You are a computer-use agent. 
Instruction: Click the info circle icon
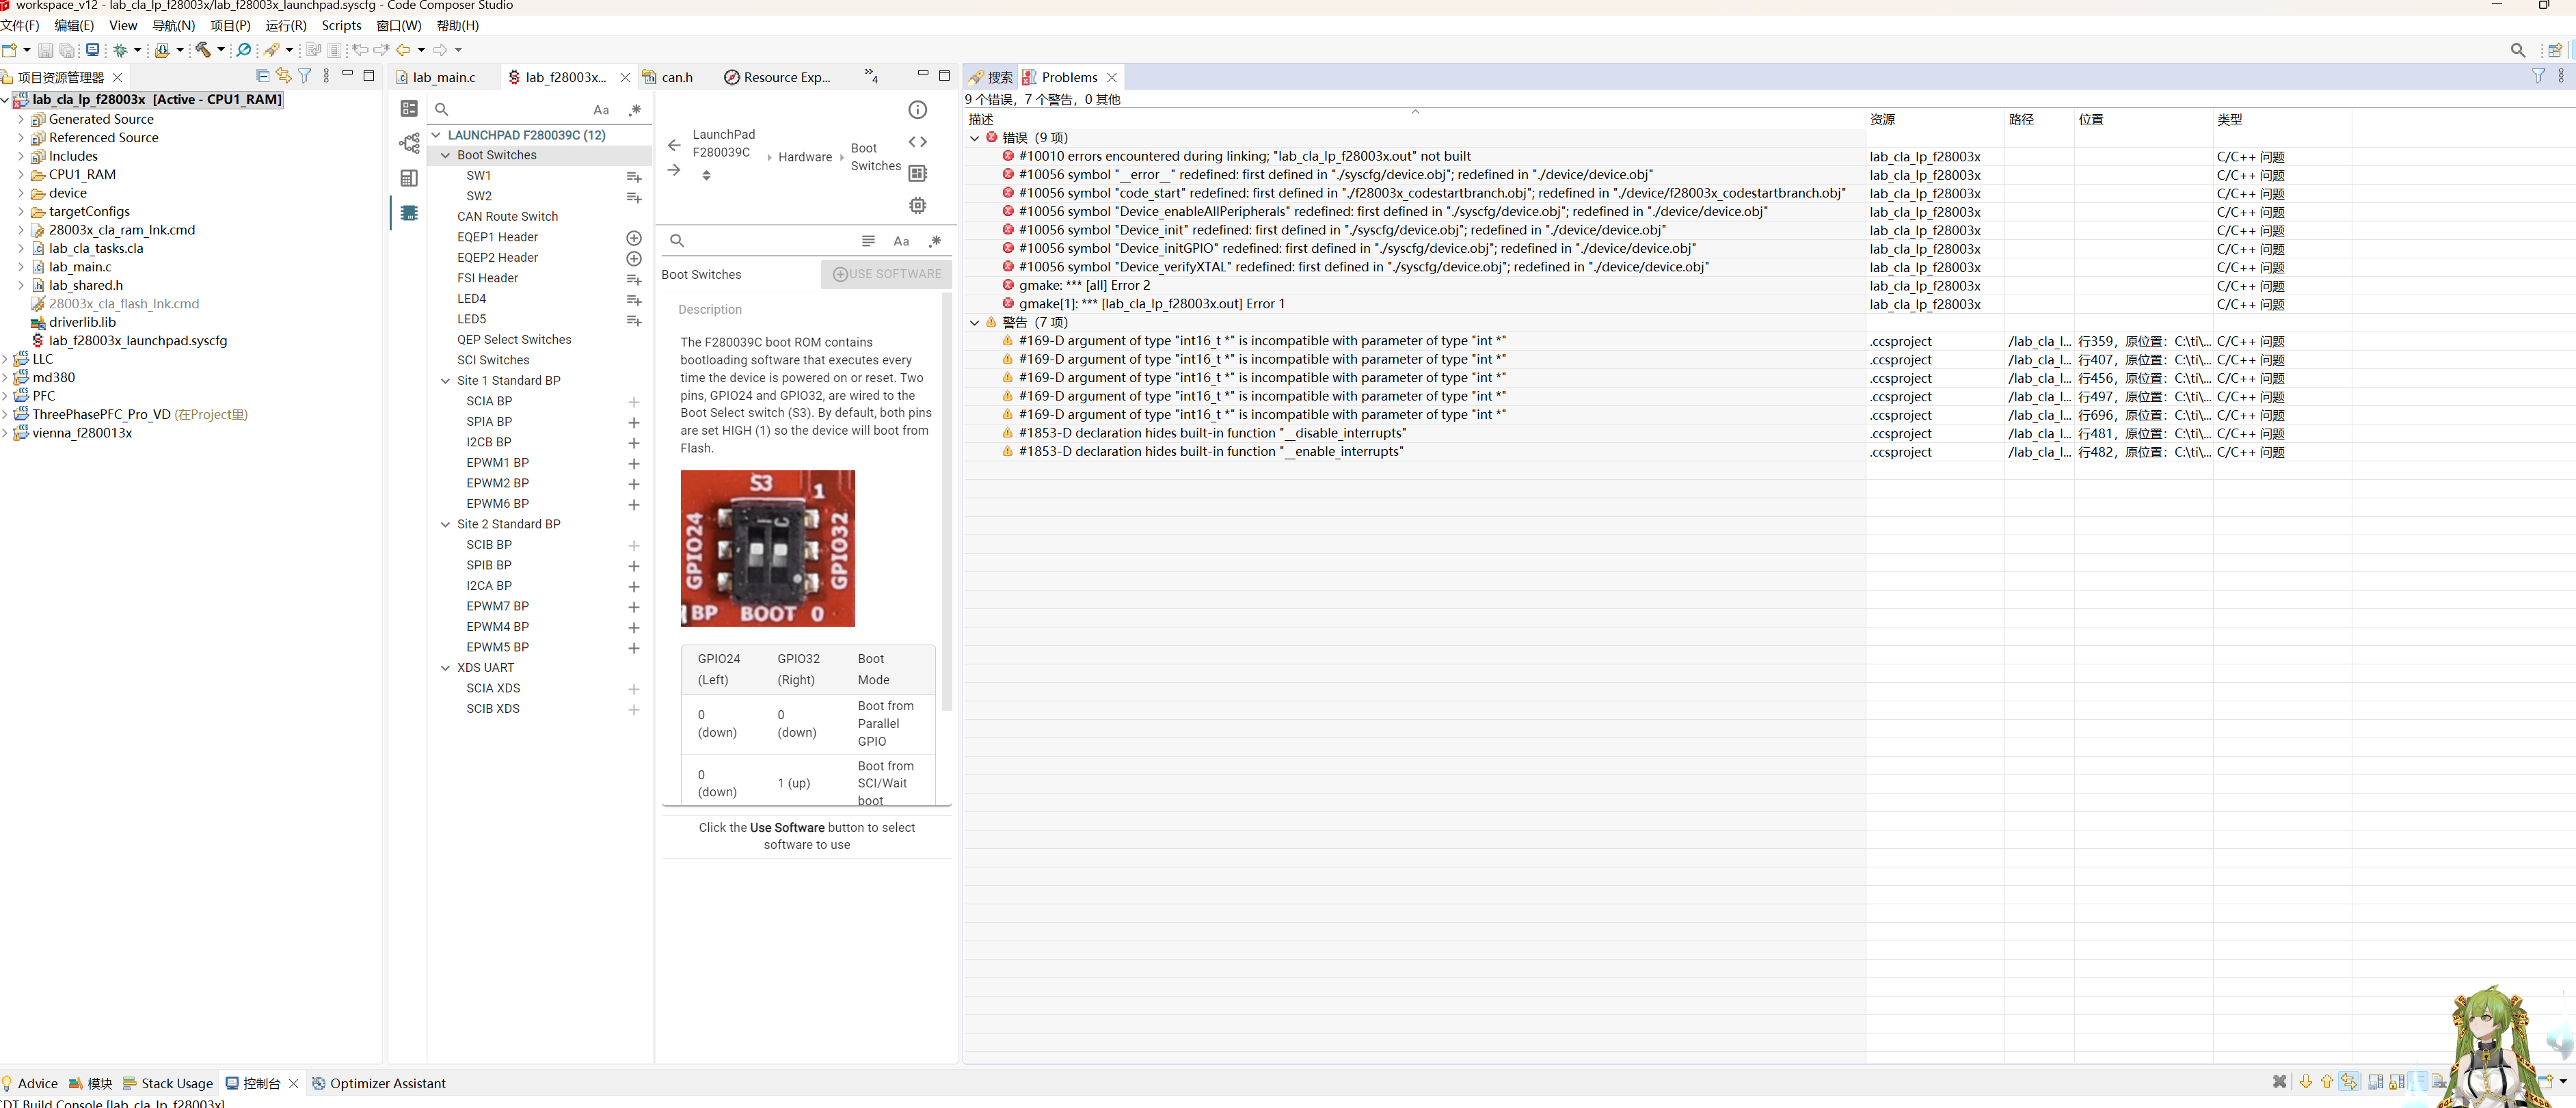coord(917,110)
